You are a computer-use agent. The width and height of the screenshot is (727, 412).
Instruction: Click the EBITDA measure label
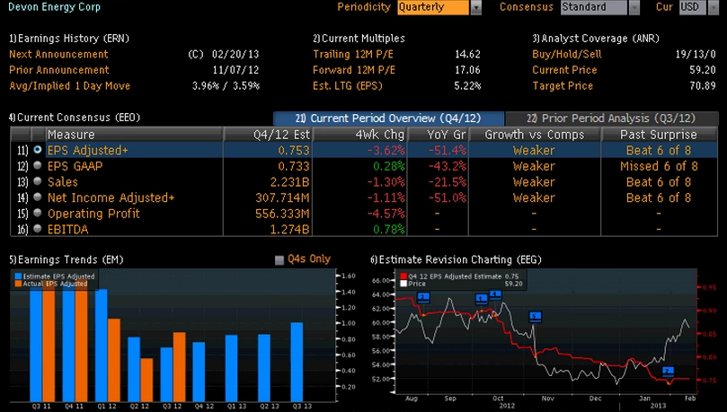tap(67, 229)
